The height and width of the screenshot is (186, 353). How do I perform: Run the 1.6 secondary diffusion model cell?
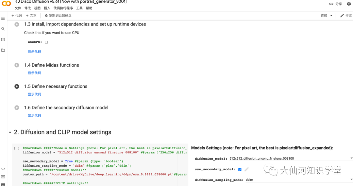(17, 108)
